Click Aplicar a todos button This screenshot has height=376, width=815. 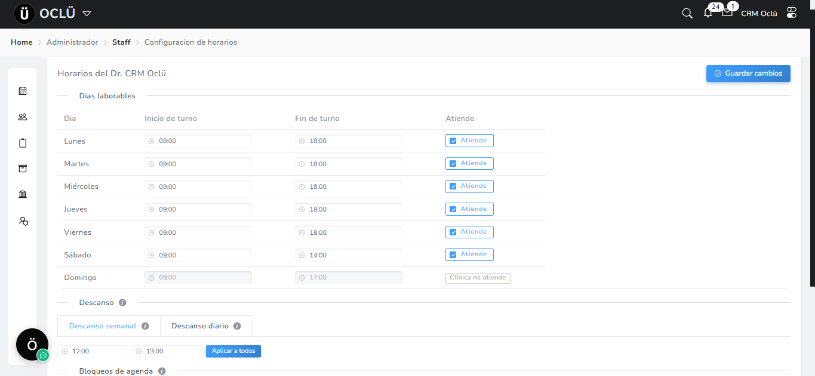(x=233, y=351)
